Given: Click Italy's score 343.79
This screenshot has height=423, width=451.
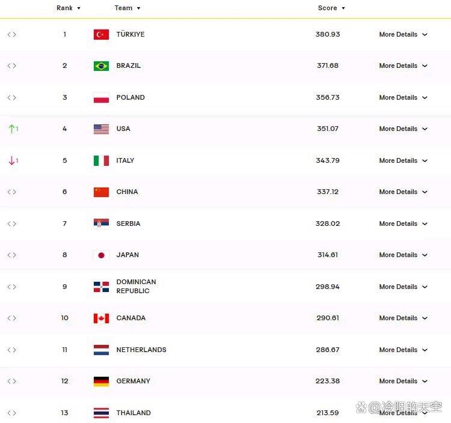Looking at the screenshot, I should coord(328,160).
